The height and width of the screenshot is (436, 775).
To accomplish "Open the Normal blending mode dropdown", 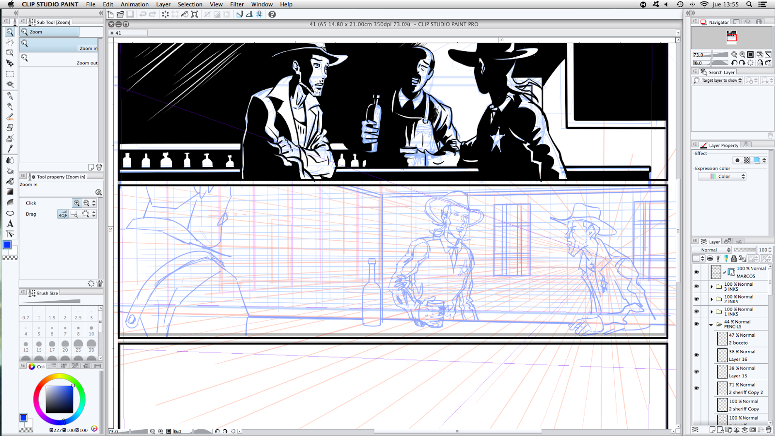I will pyautogui.click(x=712, y=250).
